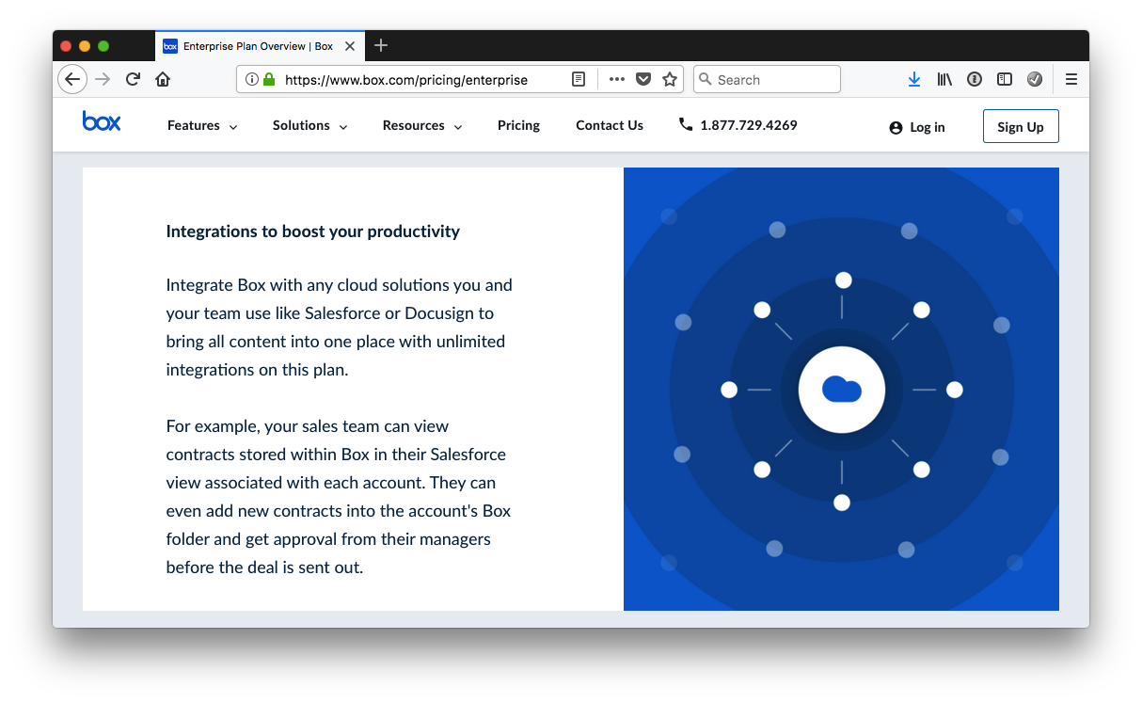The width and height of the screenshot is (1142, 703).
Task: Click the cloud icon in the illustration center
Action: pyautogui.click(x=842, y=389)
